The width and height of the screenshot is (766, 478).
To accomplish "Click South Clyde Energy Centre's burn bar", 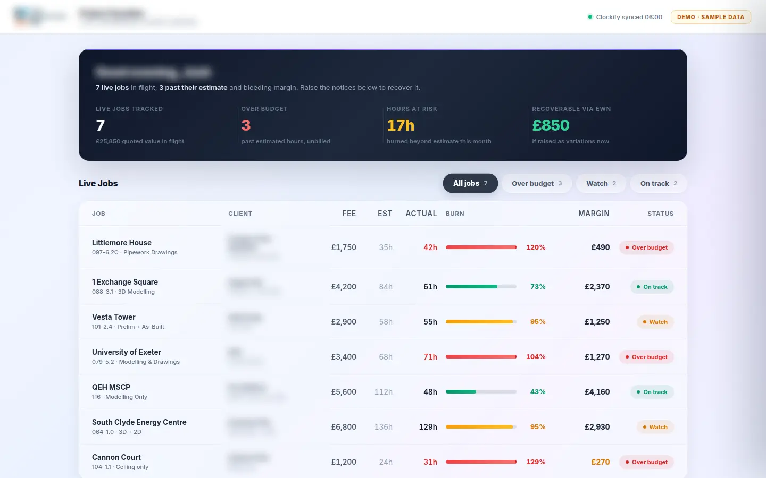I will point(481,427).
